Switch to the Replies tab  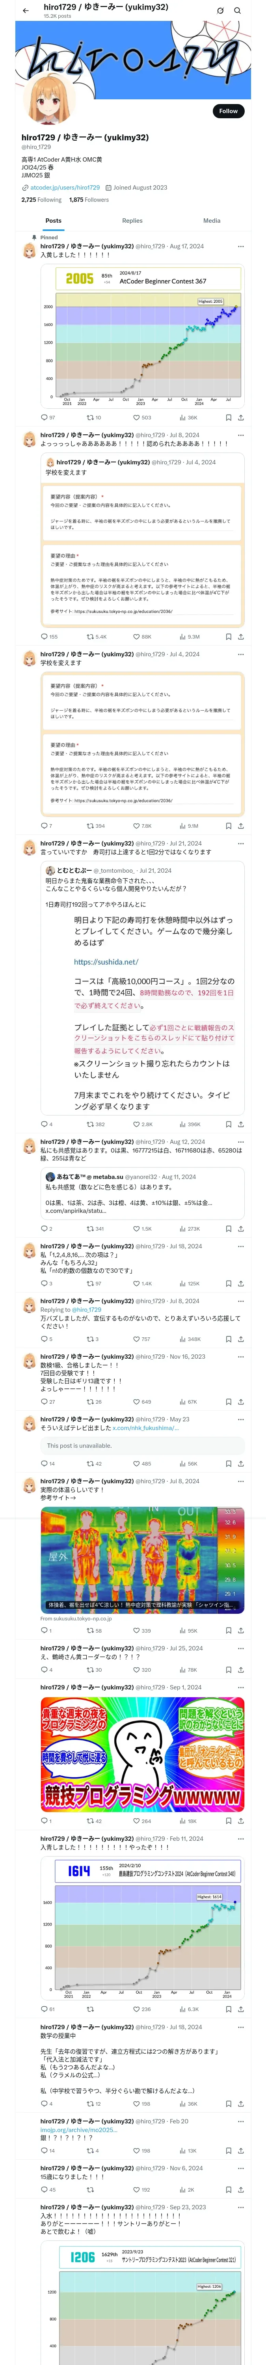(132, 220)
